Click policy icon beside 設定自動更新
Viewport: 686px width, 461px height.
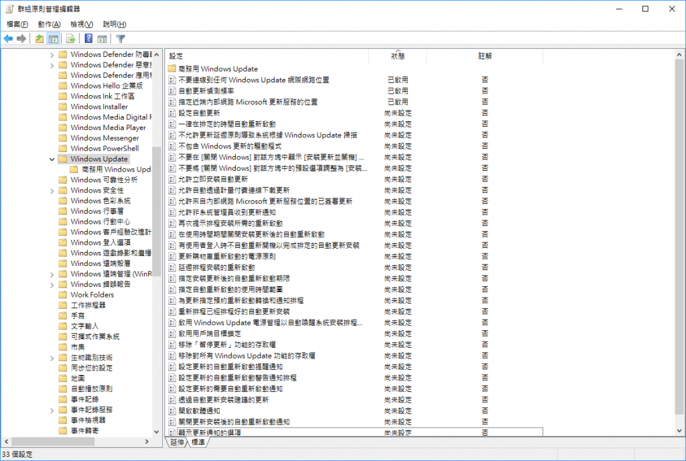click(172, 113)
